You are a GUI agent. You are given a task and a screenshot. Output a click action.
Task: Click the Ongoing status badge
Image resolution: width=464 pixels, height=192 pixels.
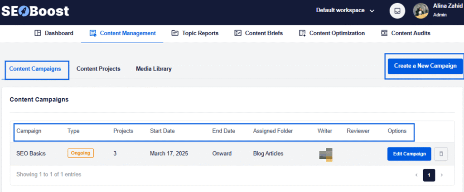point(81,153)
